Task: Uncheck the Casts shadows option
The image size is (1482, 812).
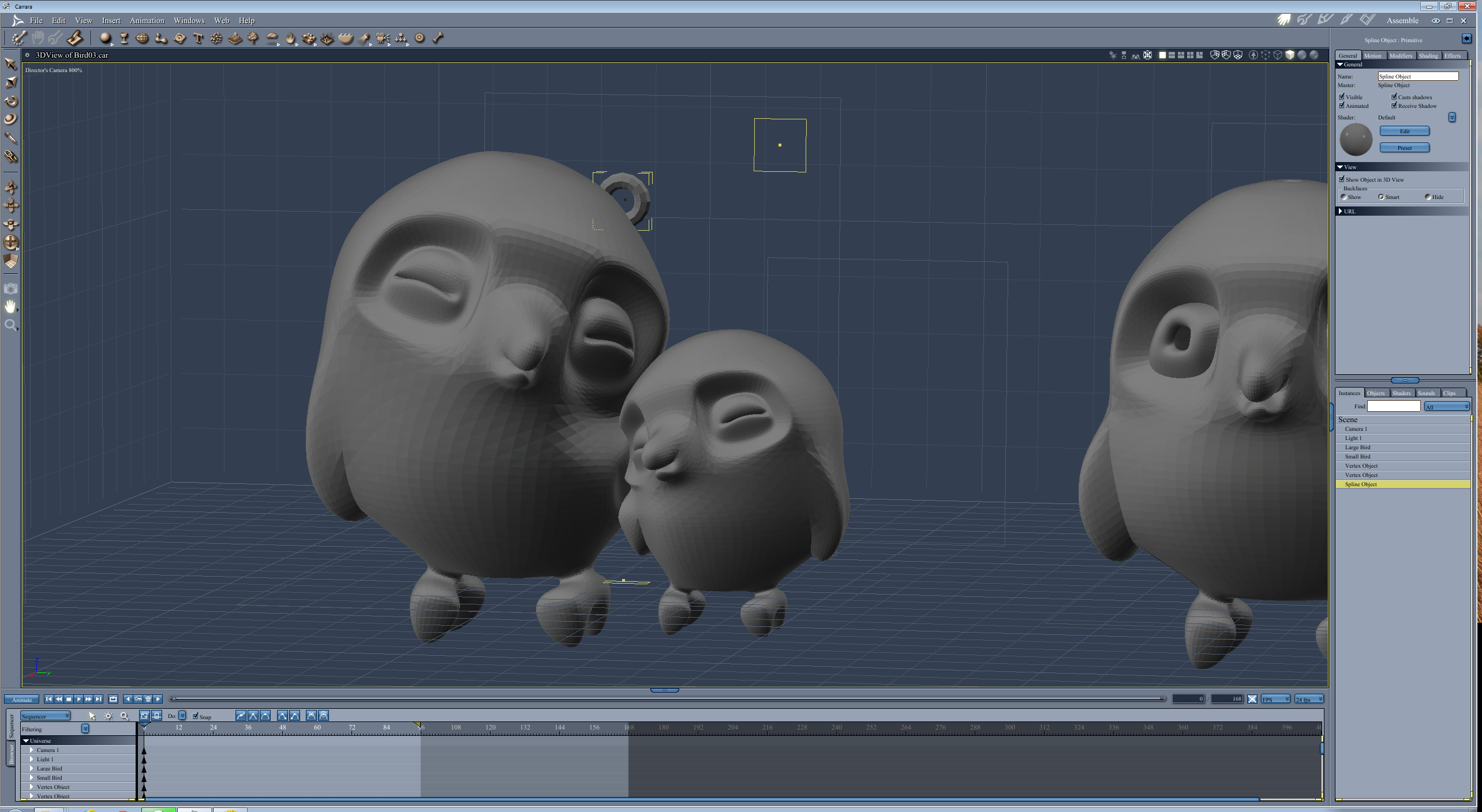Action: (x=1394, y=97)
